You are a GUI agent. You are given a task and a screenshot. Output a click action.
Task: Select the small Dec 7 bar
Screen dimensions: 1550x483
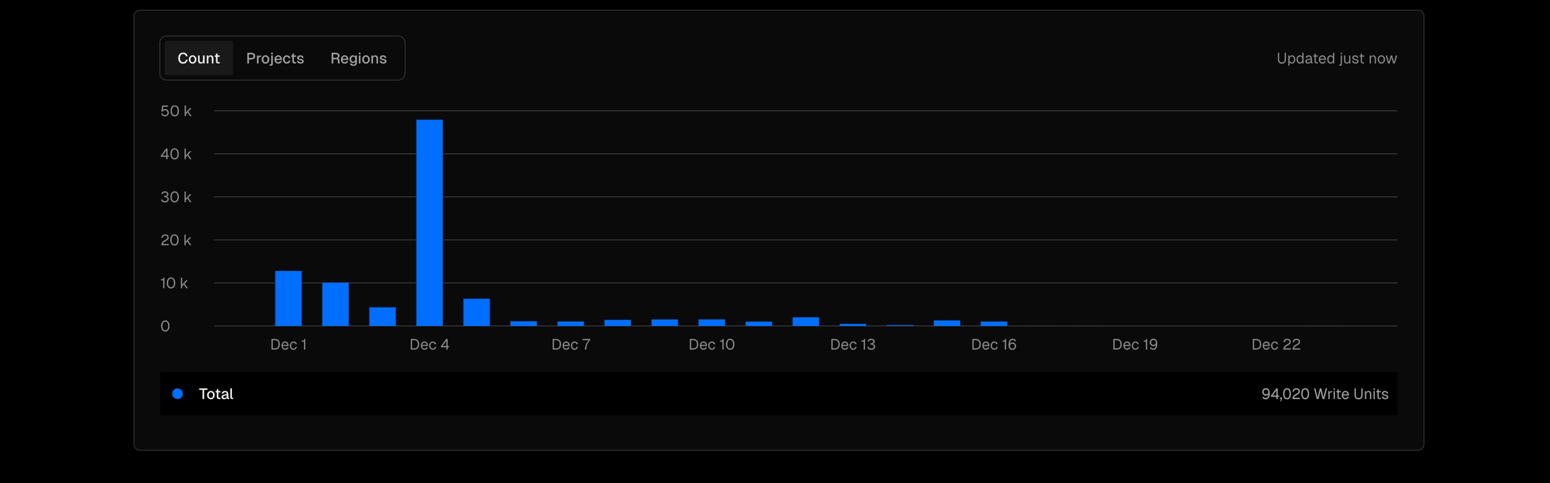coord(571,324)
